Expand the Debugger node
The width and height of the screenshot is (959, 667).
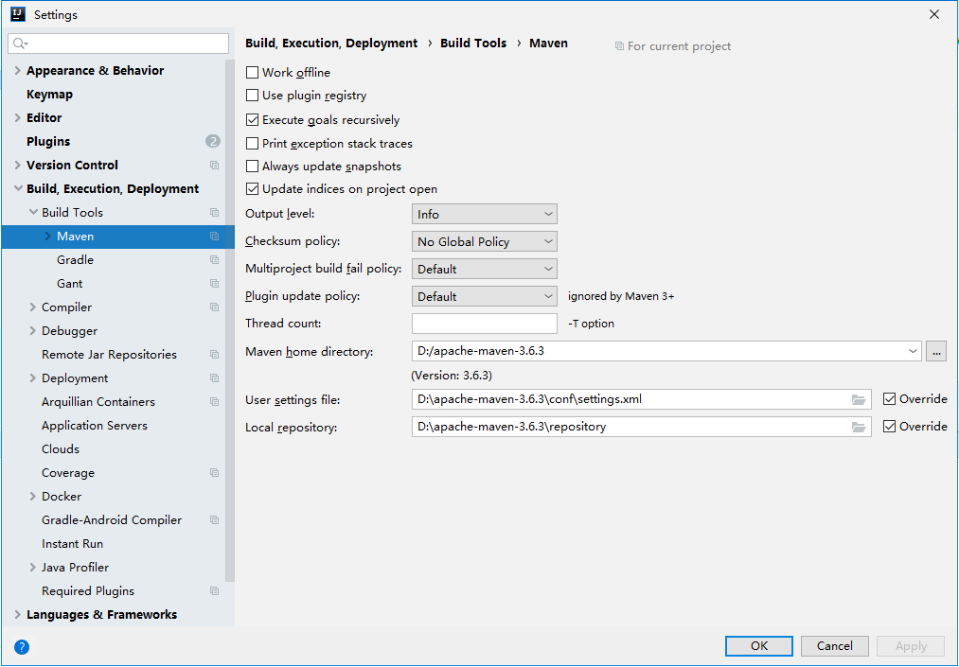click(x=33, y=331)
